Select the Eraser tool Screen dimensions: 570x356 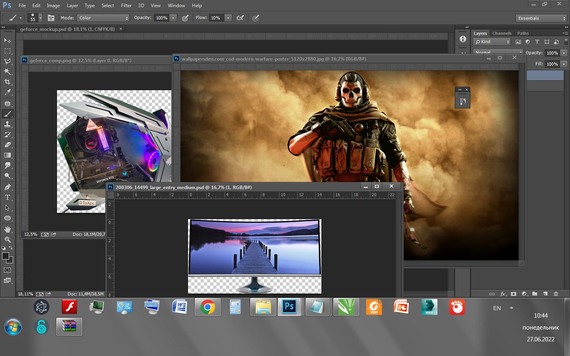(8, 145)
